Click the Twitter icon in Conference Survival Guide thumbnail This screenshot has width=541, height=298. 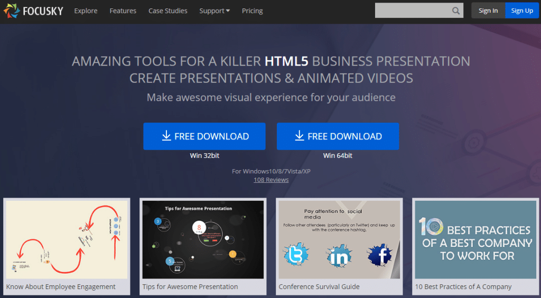pos(296,255)
